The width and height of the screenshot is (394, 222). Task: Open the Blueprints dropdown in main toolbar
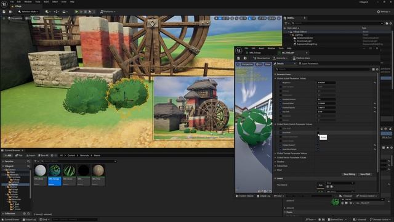click(56, 12)
